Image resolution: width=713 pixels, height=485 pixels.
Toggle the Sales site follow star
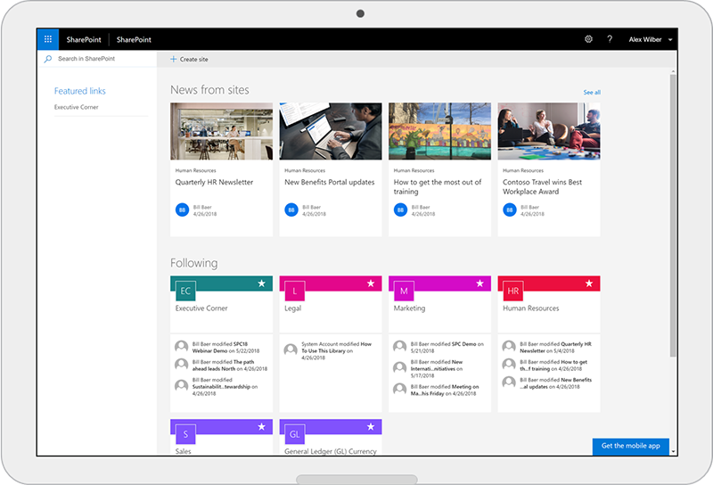point(261,427)
